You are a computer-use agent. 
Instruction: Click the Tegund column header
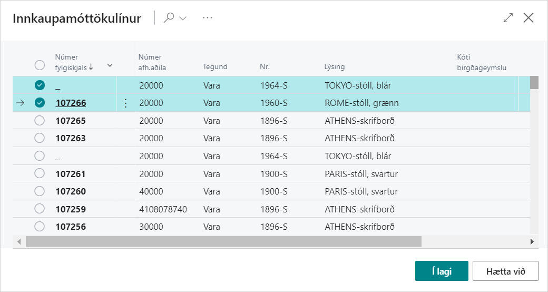tap(215, 67)
